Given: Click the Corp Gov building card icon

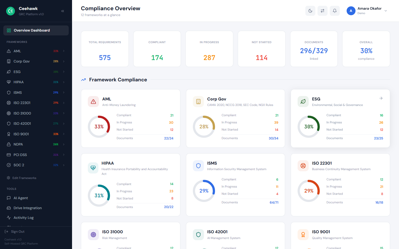Looking at the screenshot, I should tap(198, 102).
